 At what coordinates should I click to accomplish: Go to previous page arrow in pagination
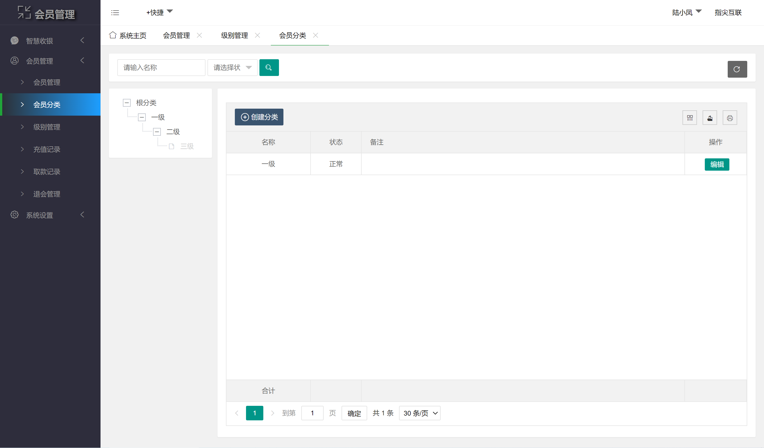click(x=237, y=413)
